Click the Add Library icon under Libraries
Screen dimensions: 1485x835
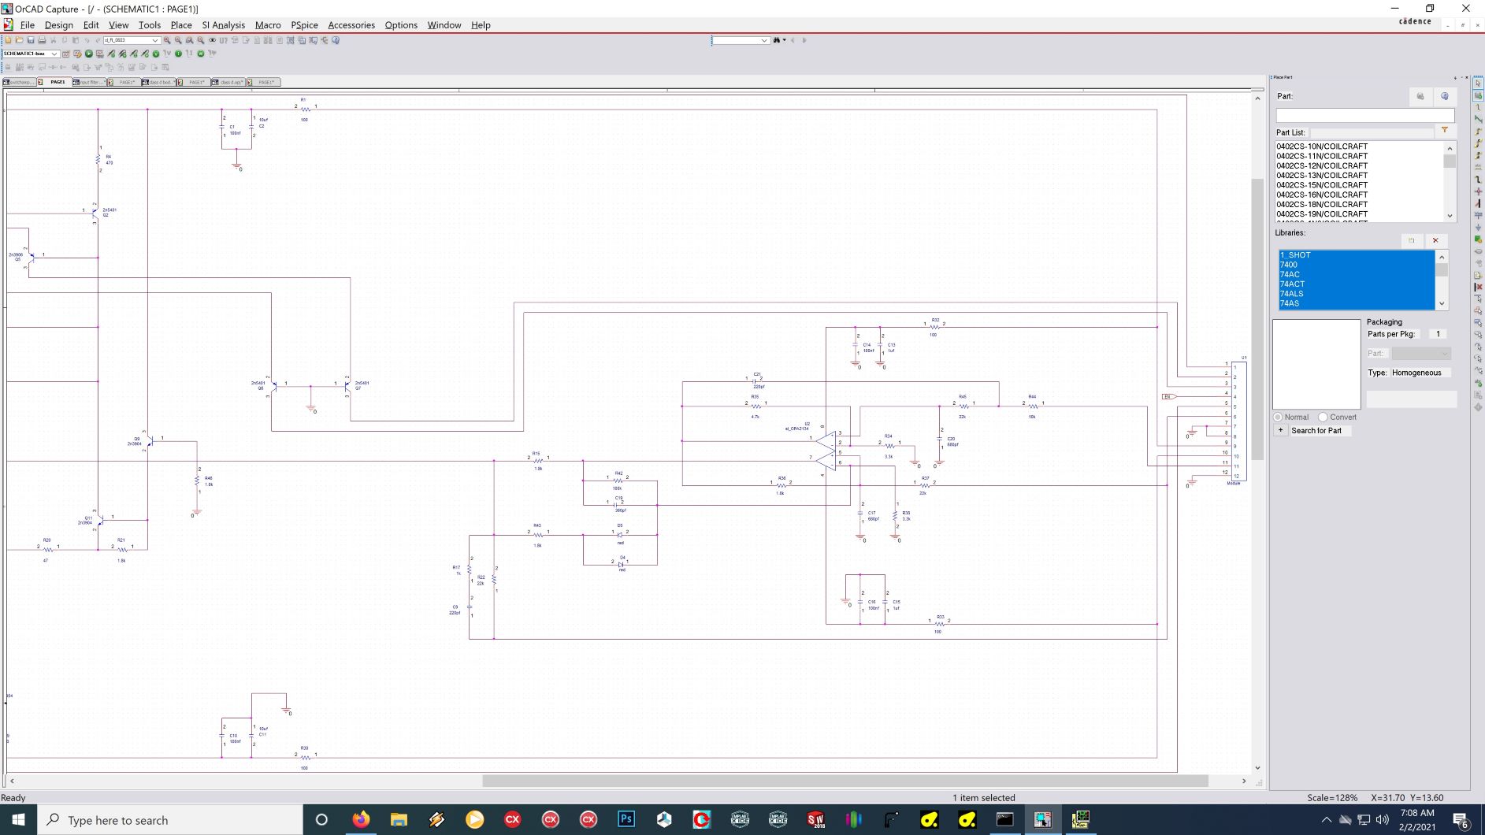tap(1412, 240)
